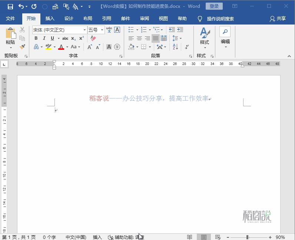Toggle subscript formatting

[x=73, y=39]
